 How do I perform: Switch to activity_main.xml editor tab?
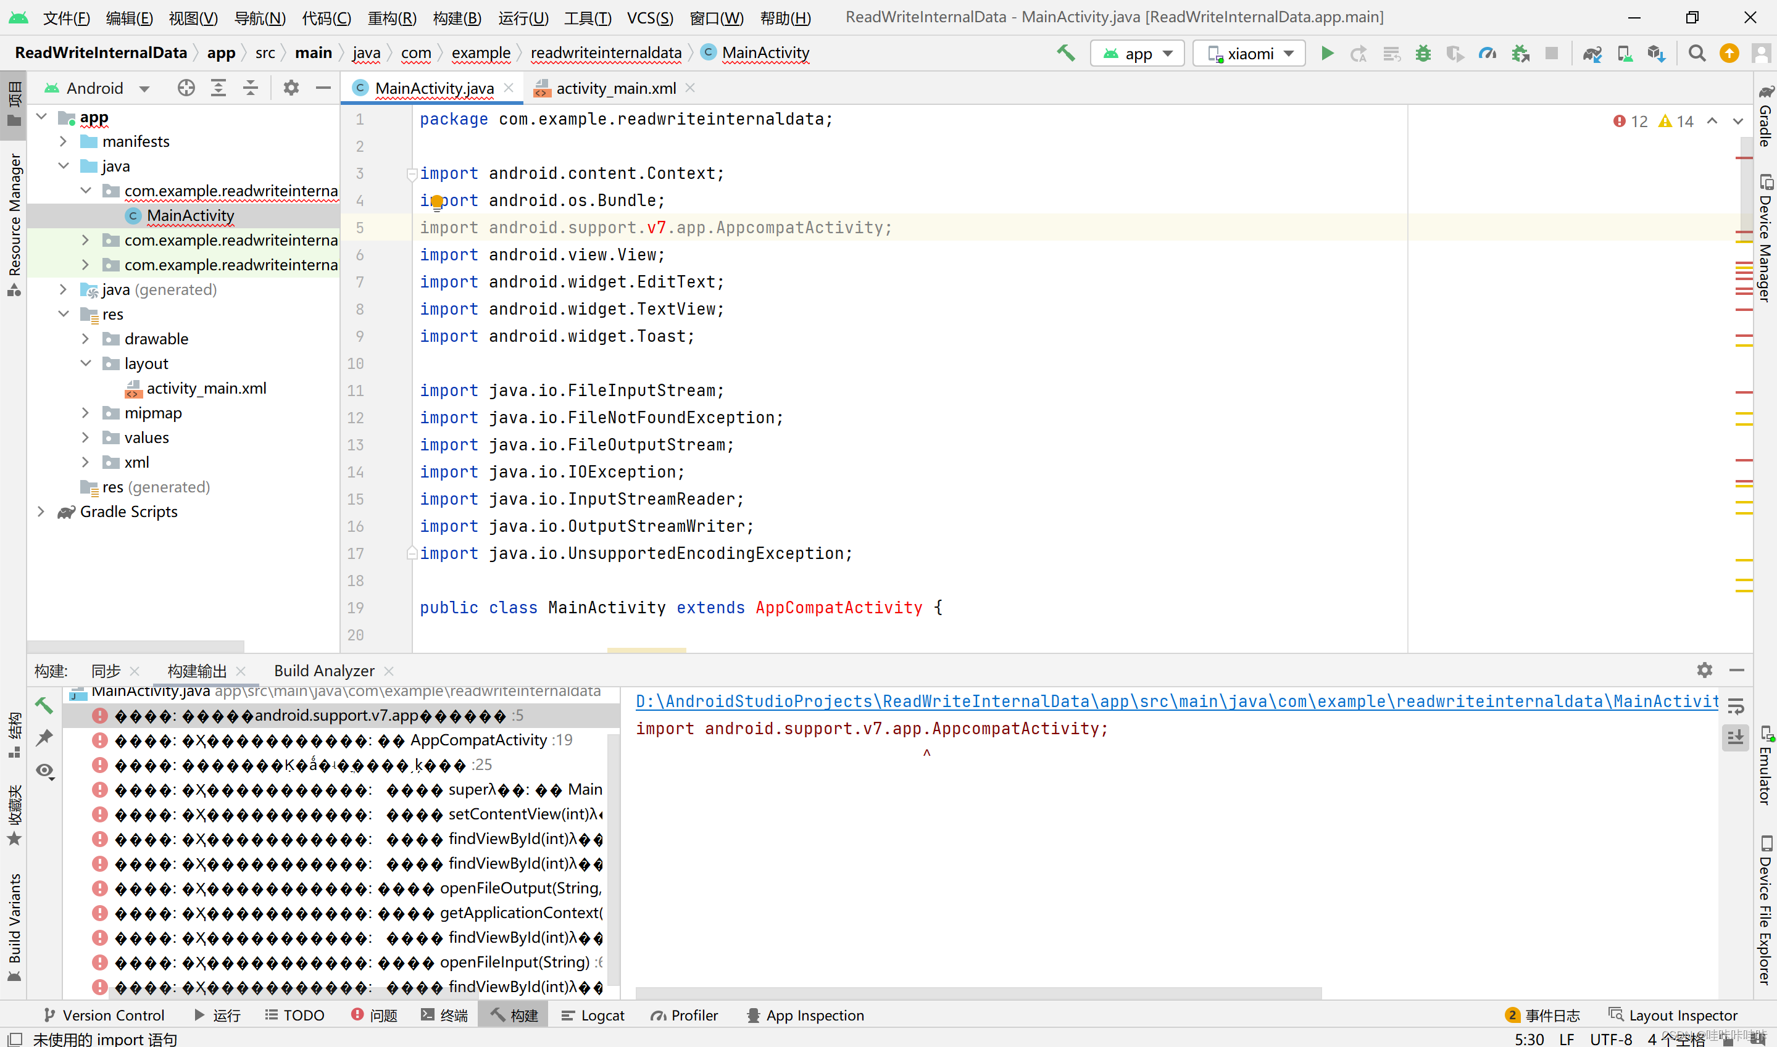pyautogui.click(x=615, y=88)
